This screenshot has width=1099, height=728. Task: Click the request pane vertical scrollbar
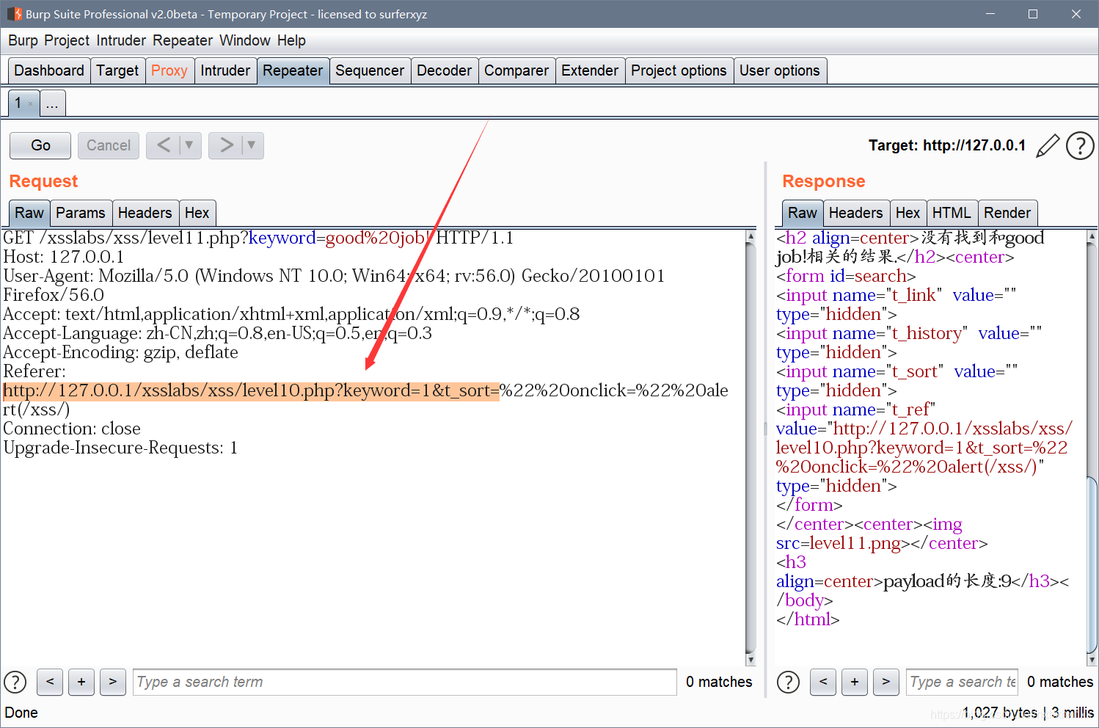(x=751, y=448)
